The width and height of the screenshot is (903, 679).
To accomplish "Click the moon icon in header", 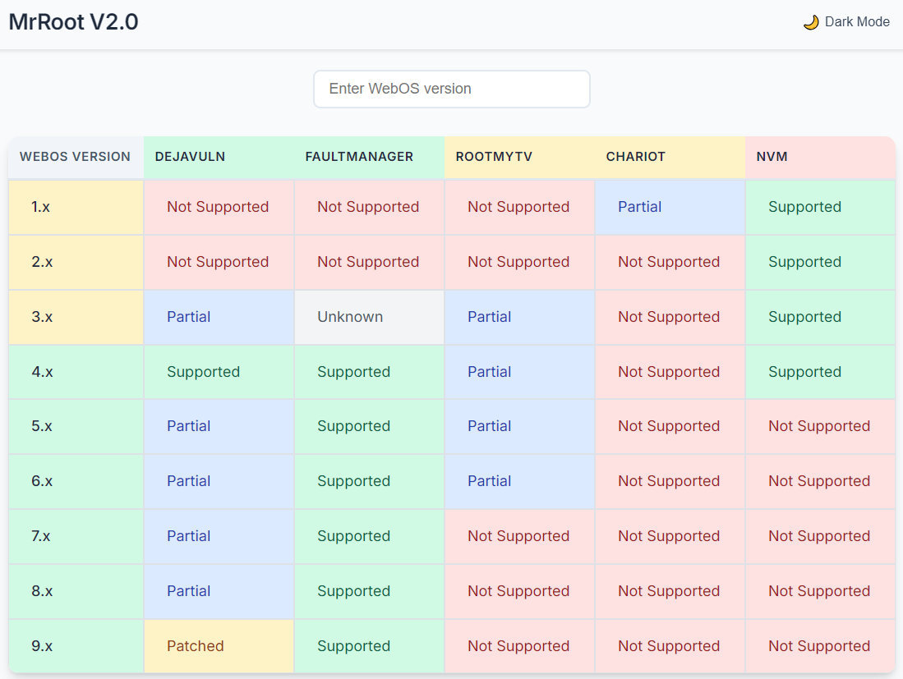I will (810, 22).
